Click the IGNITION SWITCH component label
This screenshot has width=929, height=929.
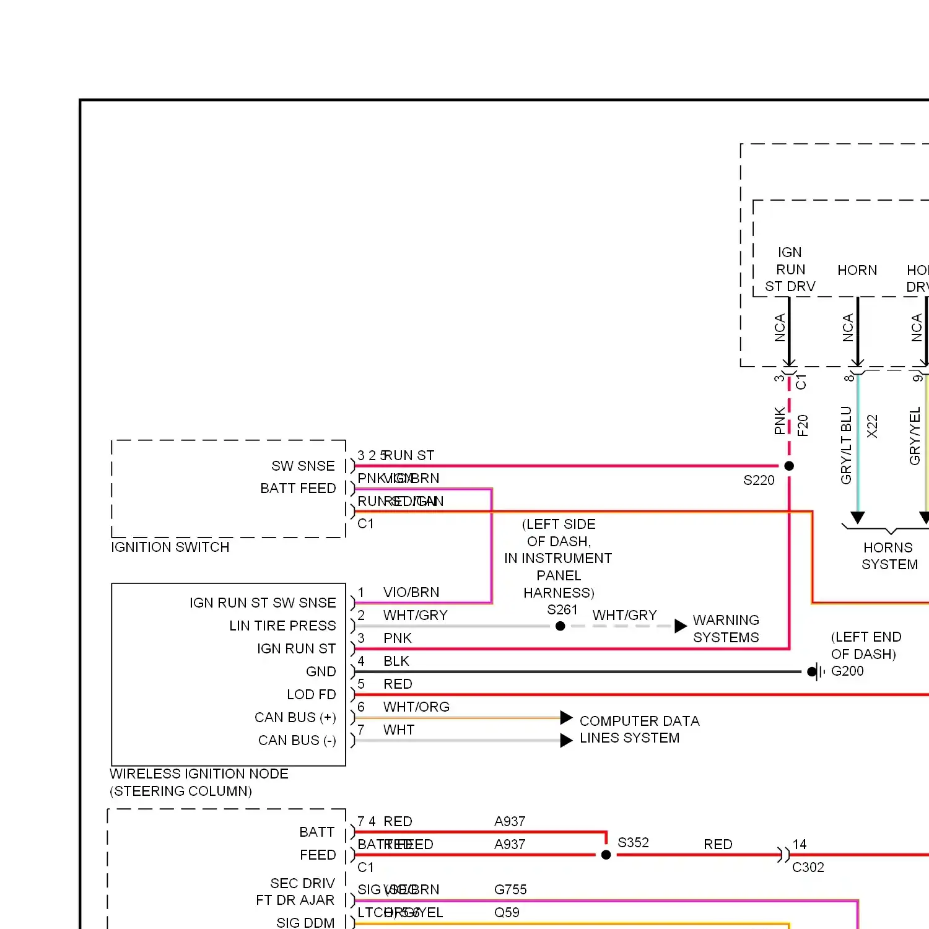170,547
